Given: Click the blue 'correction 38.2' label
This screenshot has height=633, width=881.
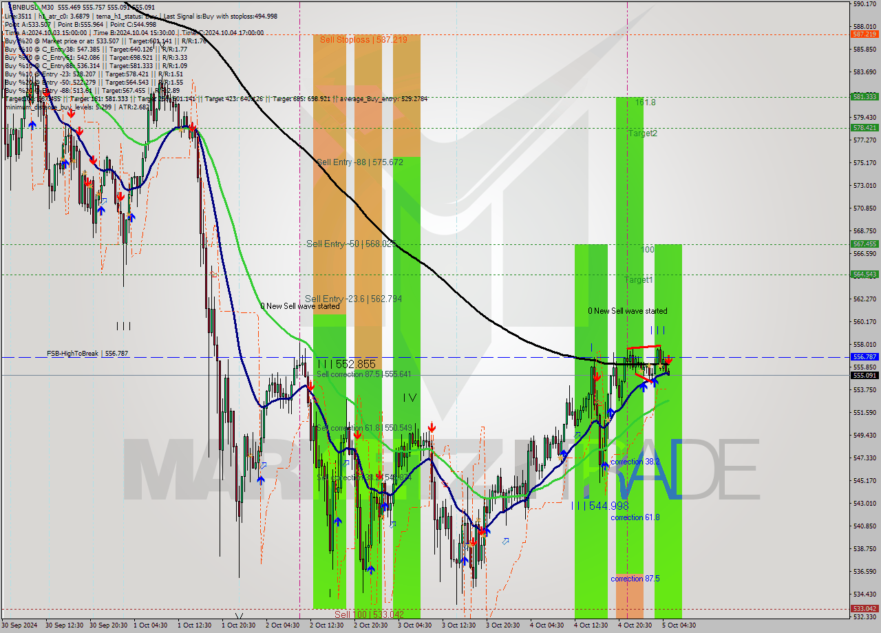Looking at the screenshot, I should (635, 462).
